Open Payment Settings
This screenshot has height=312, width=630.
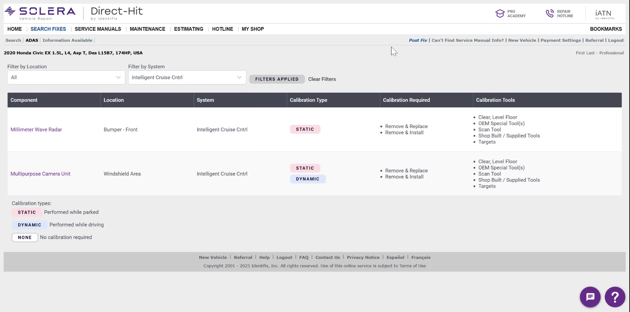tap(561, 40)
